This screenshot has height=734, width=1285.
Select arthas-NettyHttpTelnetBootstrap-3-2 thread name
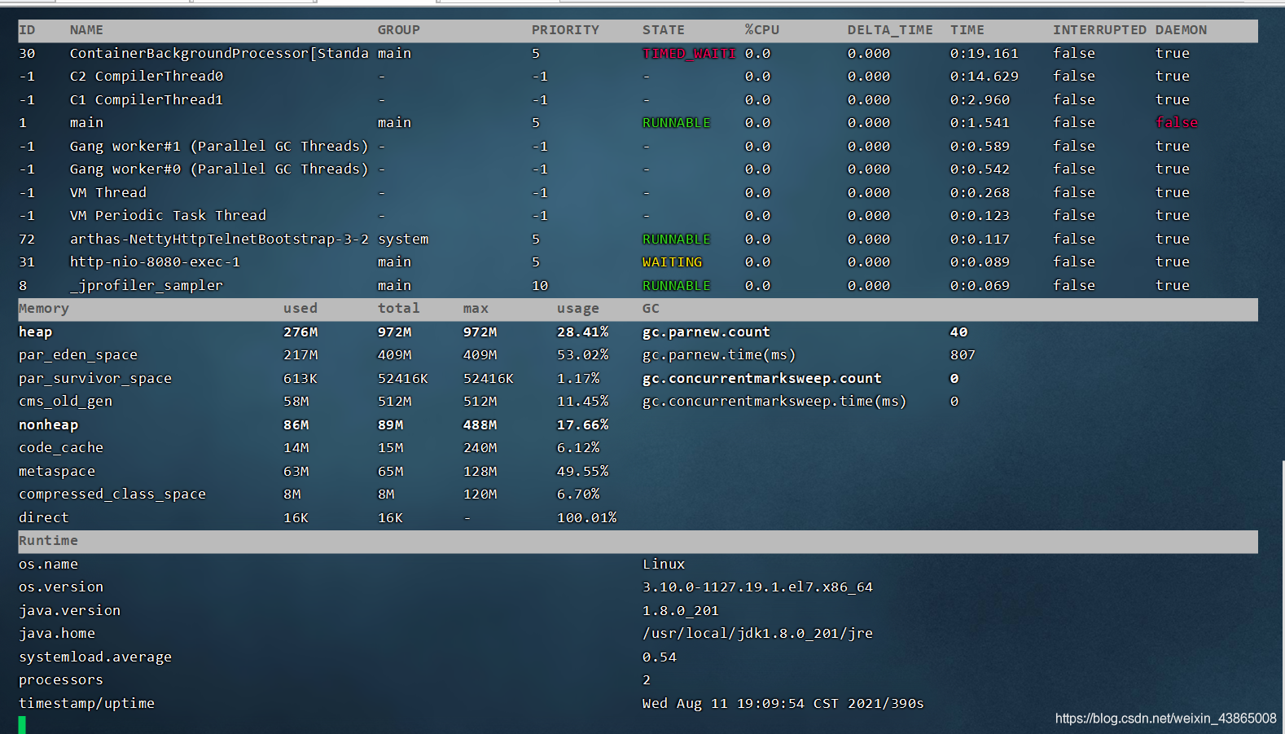click(219, 239)
